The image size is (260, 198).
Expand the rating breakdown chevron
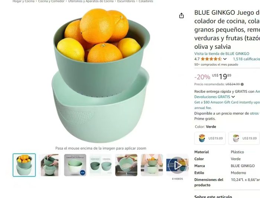[225, 59]
